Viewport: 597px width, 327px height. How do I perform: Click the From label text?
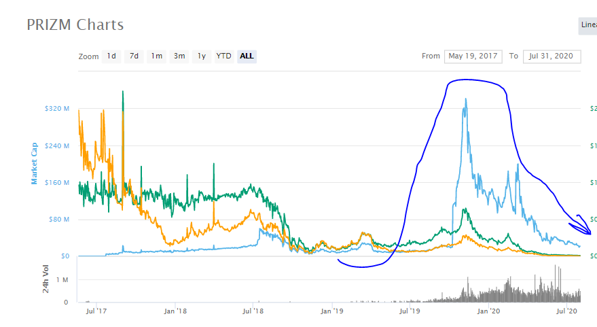click(x=431, y=56)
